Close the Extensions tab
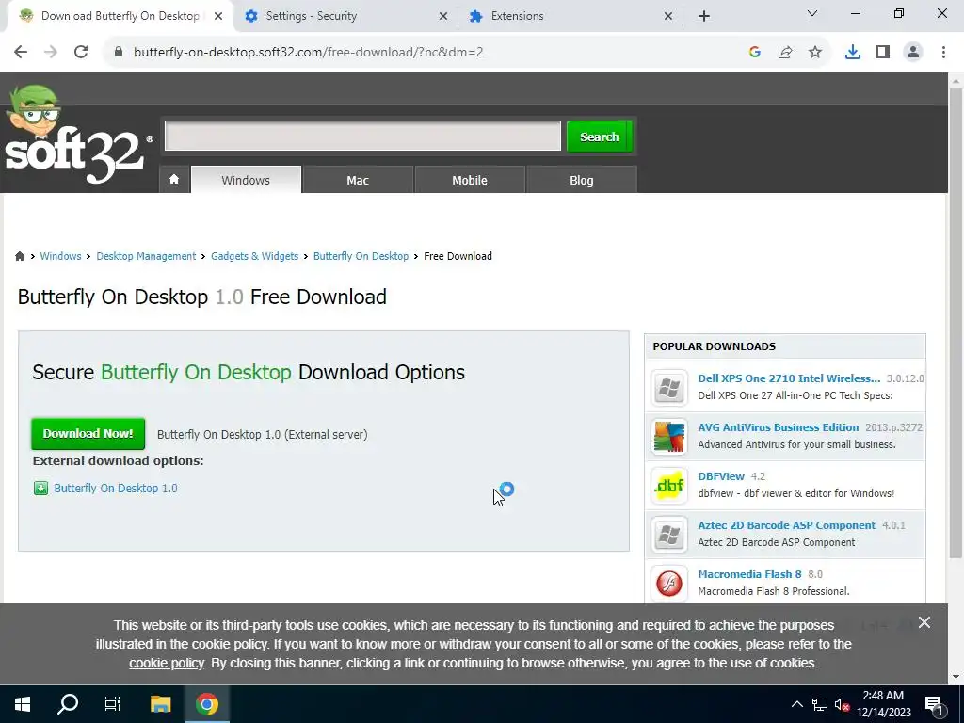Viewport: 964px width, 723px height. coord(668,16)
